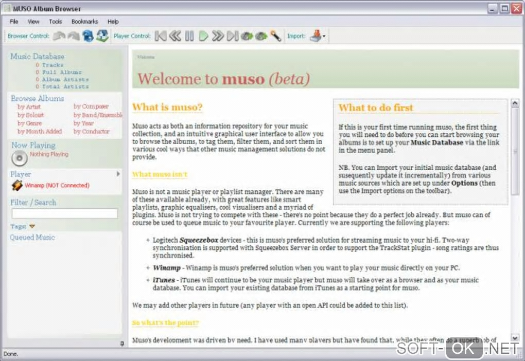Click the 'What muso isn't' subheading
The height and width of the screenshot is (361, 525).
click(160, 174)
